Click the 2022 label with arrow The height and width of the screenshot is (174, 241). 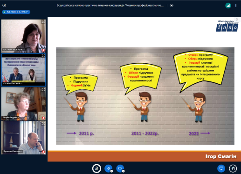tap(200, 134)
